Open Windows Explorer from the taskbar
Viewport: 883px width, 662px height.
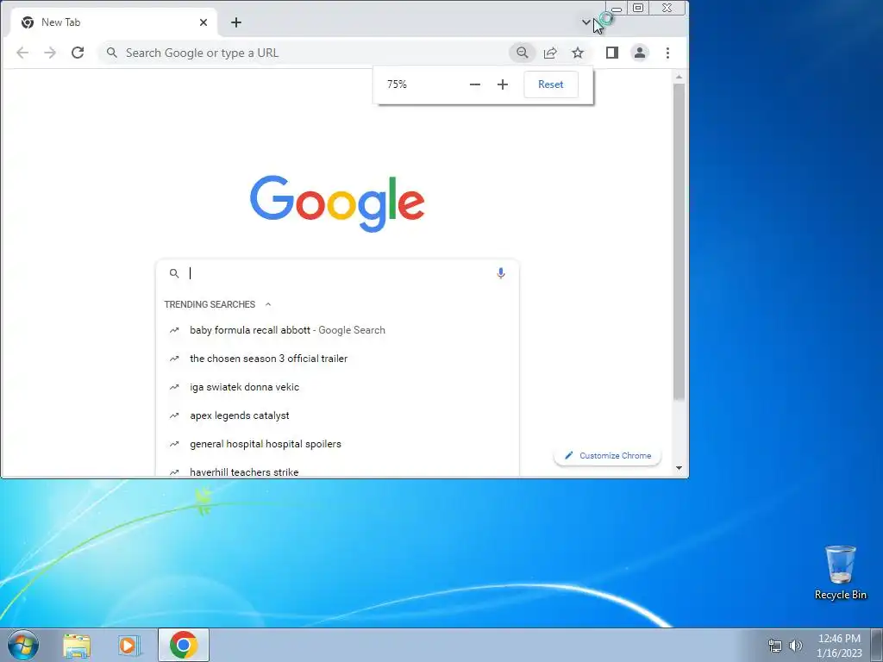(x=77, y=645)
